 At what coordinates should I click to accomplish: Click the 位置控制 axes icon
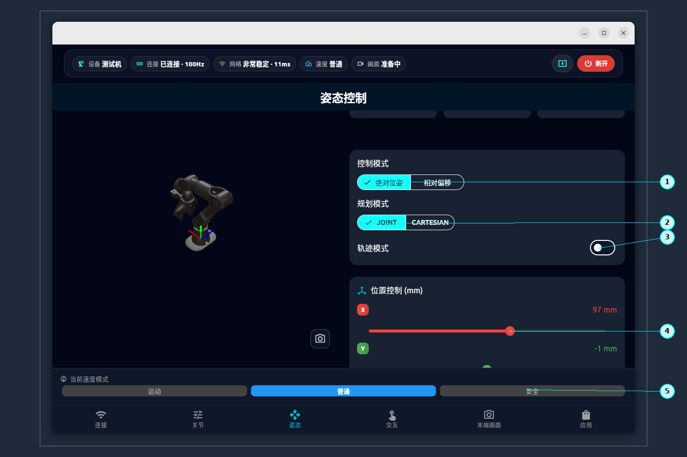[362, 291]
